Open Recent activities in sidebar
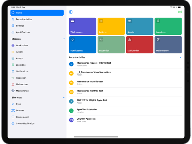 (x=37, y=19)
